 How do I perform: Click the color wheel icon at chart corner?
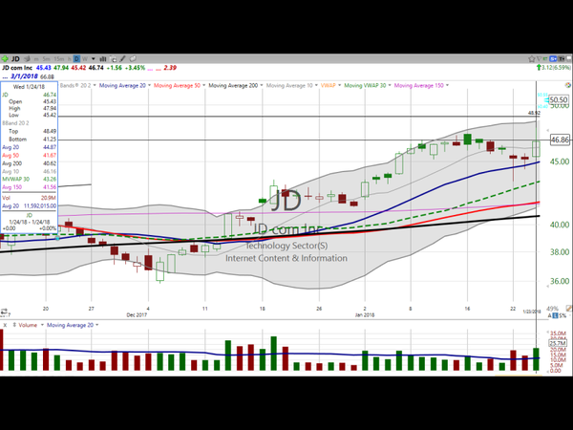(x=568, y=85)
